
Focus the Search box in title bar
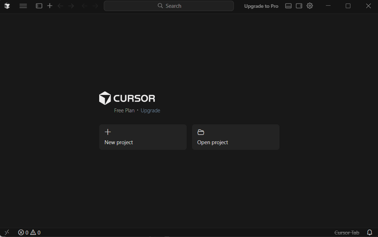pyautogui.click(x=169, y=6)
